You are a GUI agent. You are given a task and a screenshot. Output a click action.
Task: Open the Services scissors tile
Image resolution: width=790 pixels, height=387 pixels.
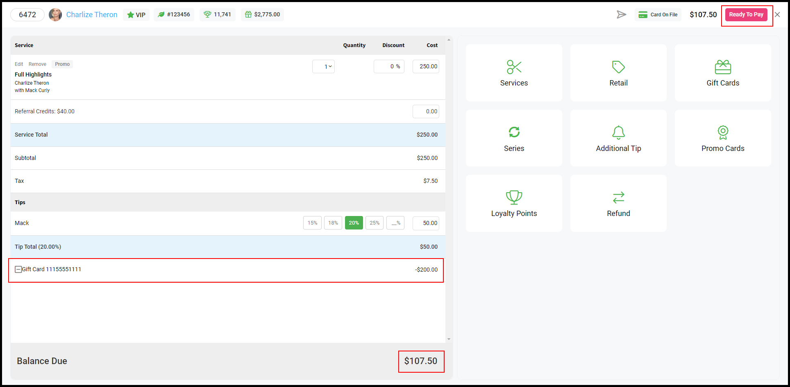[514, 73]
